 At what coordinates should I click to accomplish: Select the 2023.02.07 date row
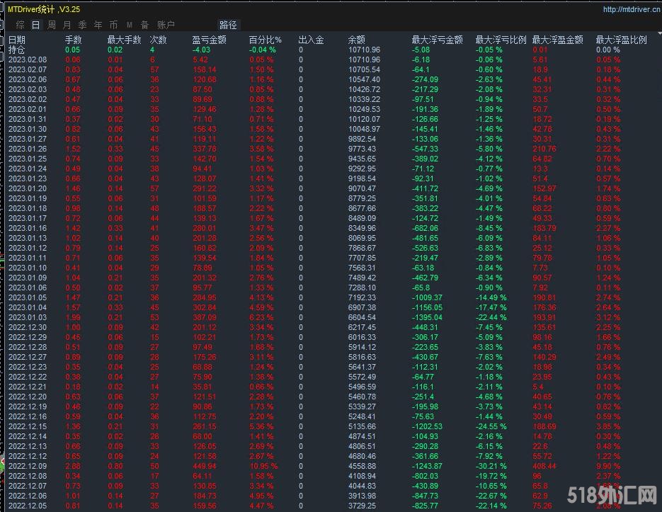click(28, 69)
